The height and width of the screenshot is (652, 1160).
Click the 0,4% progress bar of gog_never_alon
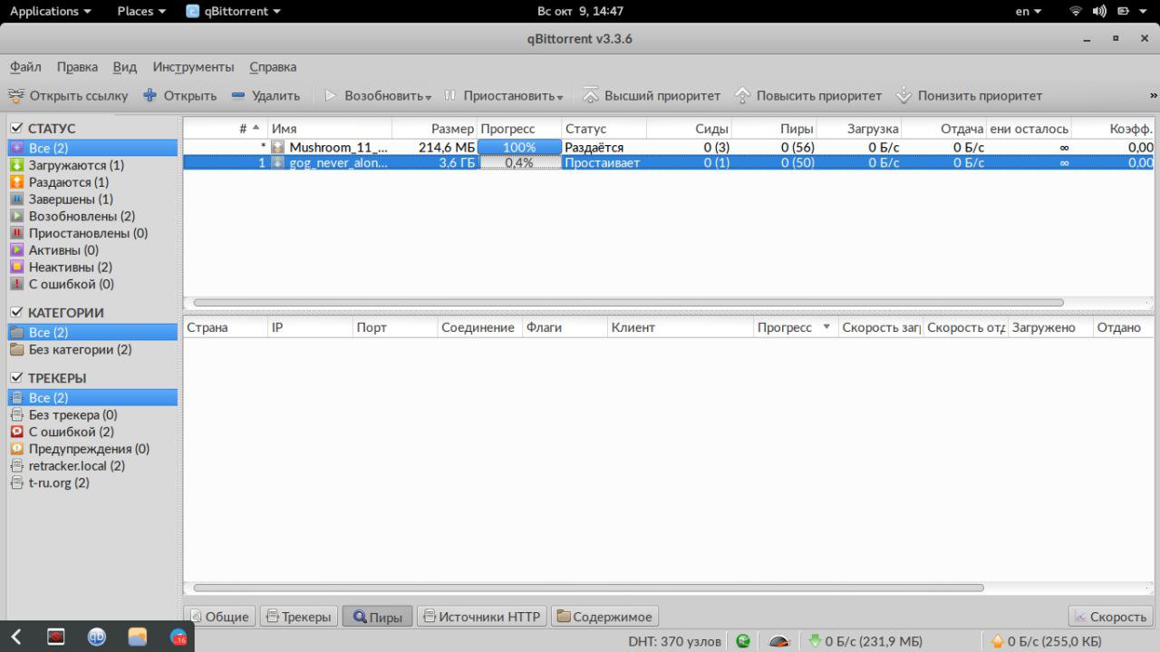pos(519,163)
